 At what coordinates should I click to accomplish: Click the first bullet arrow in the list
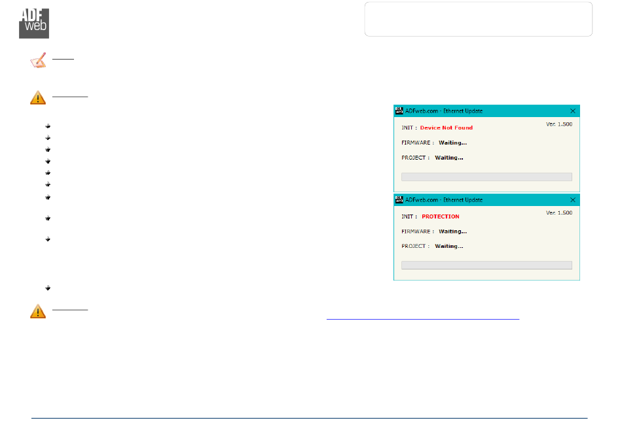pos(48,126)
